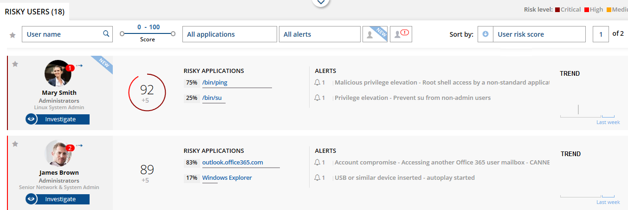Star Mary Smith as favorite
Viewport: 628px width, 210px height.
pos(15,64)
